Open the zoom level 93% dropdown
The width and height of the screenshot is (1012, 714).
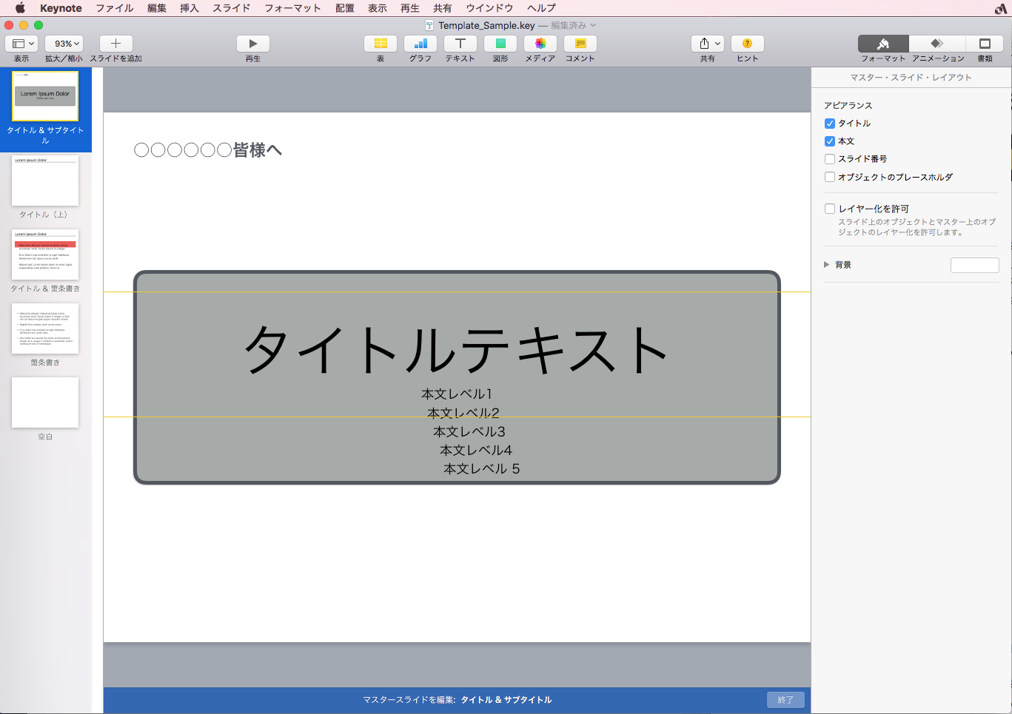[64, 43]
